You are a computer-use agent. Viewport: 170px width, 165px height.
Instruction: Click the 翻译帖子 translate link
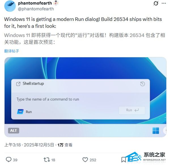pos(12,51)
